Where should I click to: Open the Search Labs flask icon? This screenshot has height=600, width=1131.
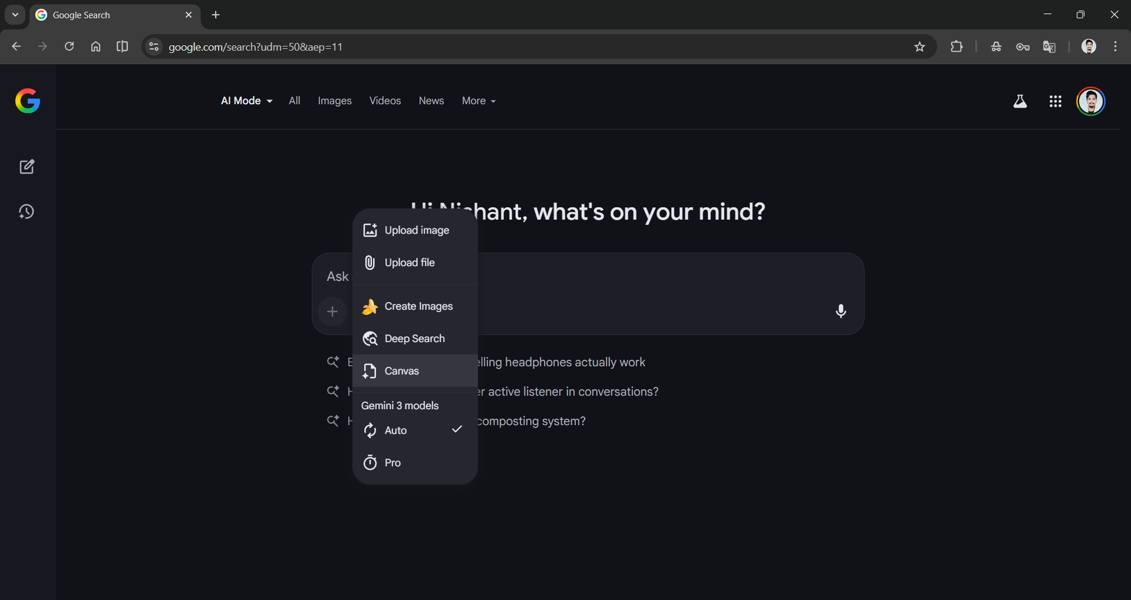coord(1020,101)
